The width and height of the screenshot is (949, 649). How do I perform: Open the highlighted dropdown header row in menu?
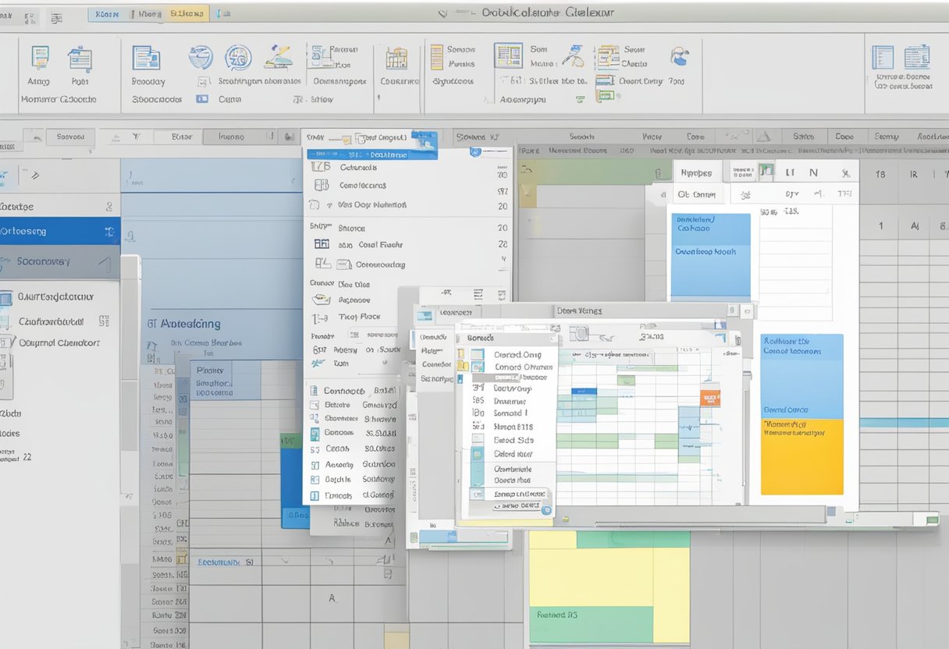click(x=359, y=154)
